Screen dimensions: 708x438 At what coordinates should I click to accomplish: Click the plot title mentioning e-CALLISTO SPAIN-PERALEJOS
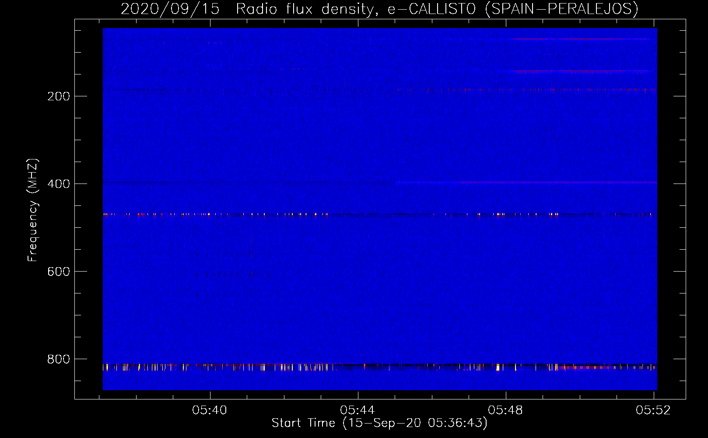tap(379, 9)
